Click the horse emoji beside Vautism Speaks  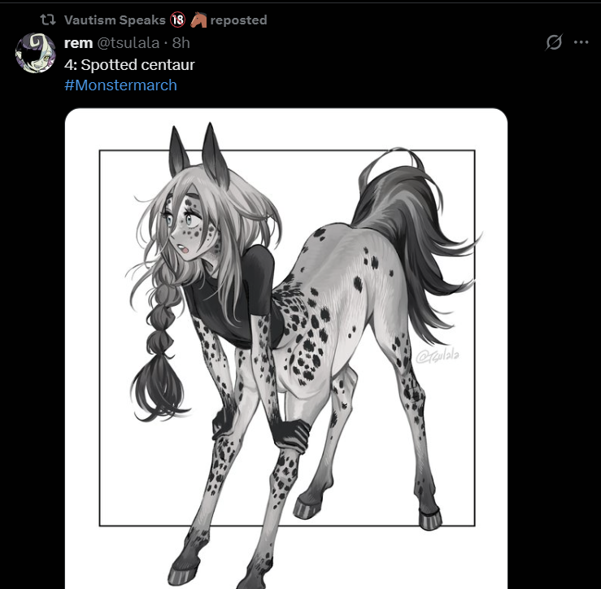[198, 20]
